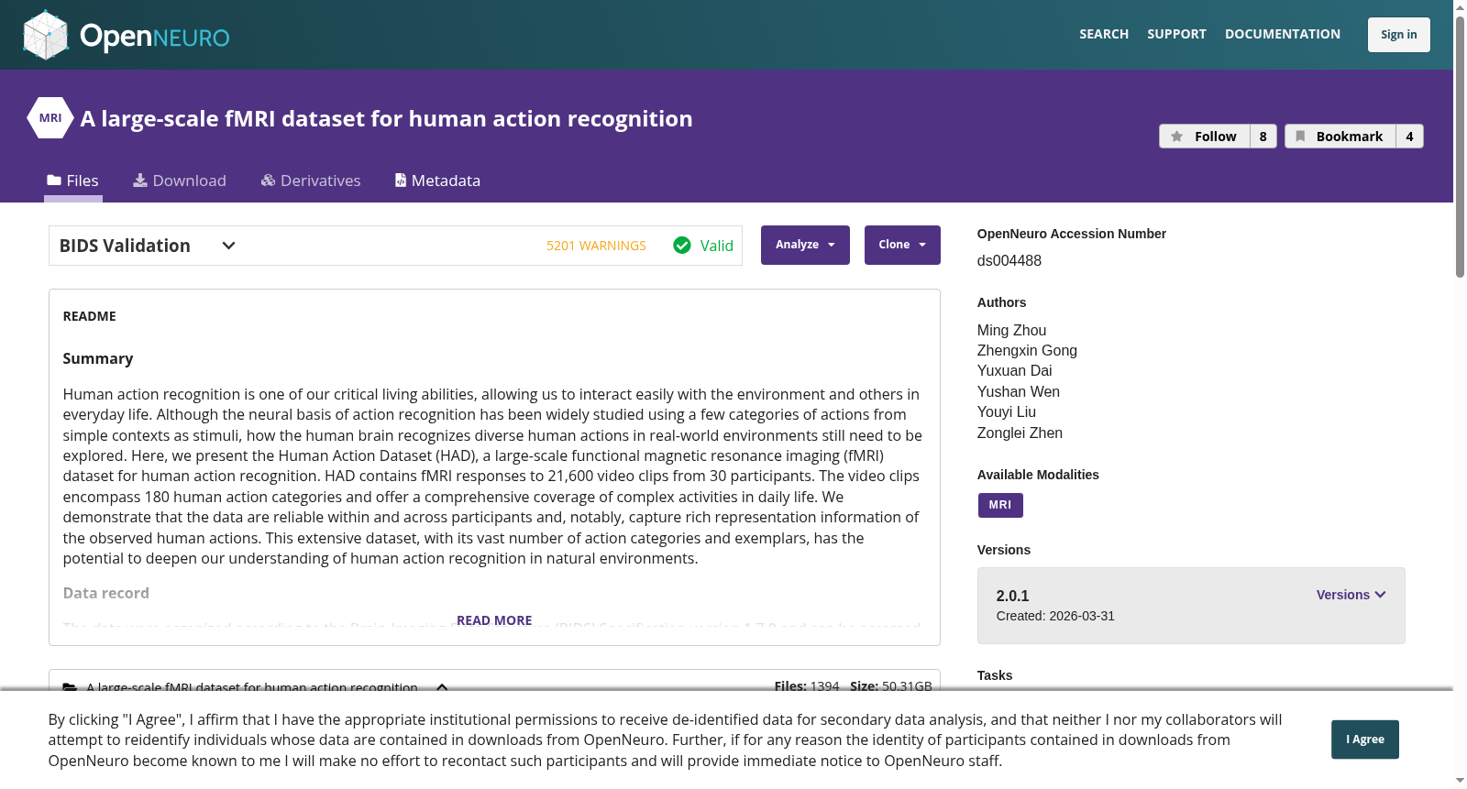Click the folder icon beside the dataset file tree
The image size is (1467, 789).
[x=70, y=687]
